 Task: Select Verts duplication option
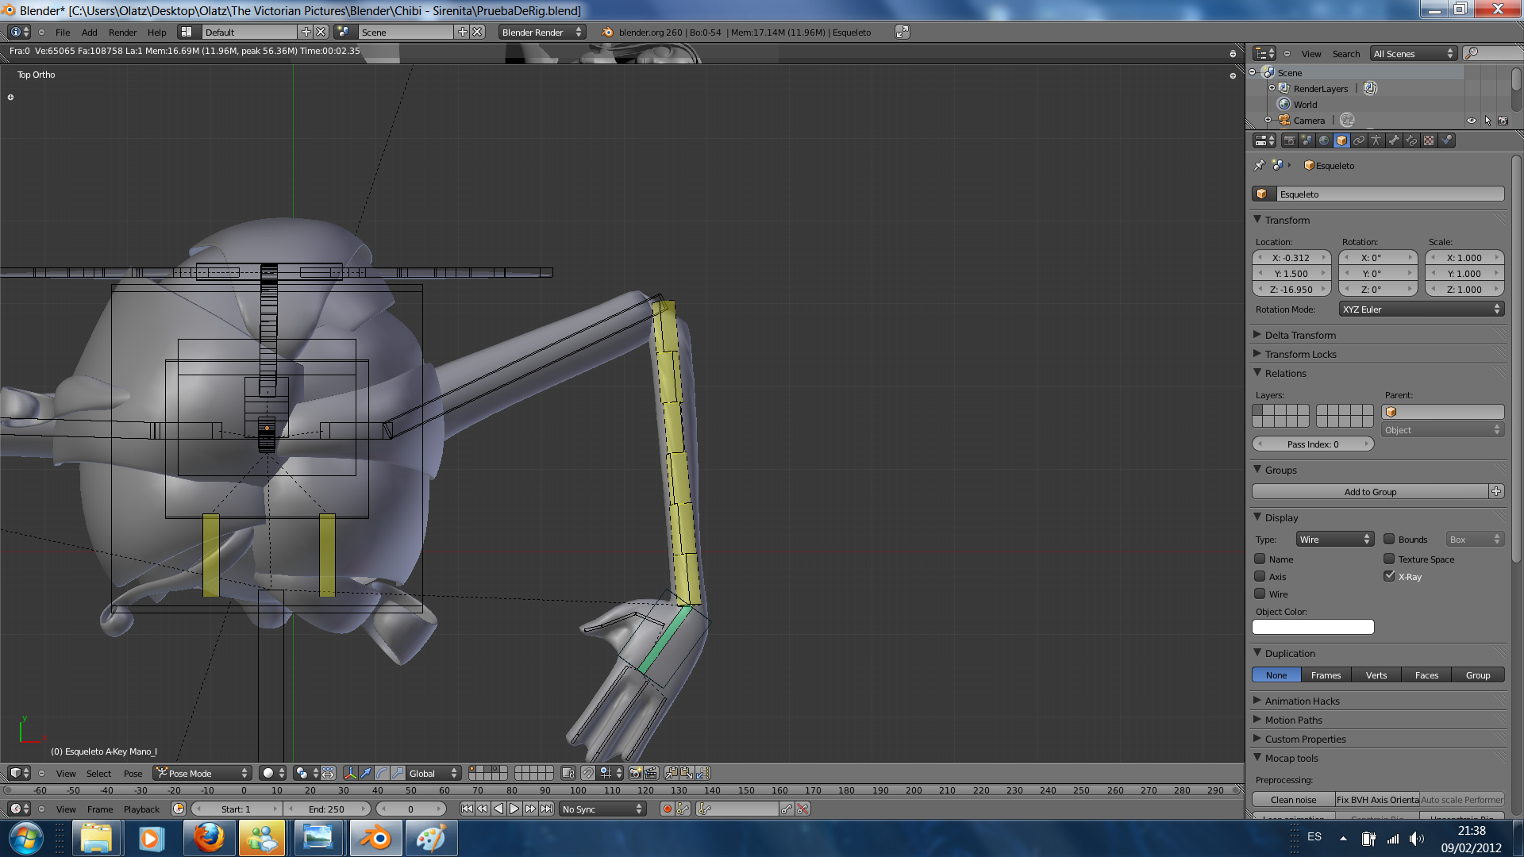(1376, 675)
